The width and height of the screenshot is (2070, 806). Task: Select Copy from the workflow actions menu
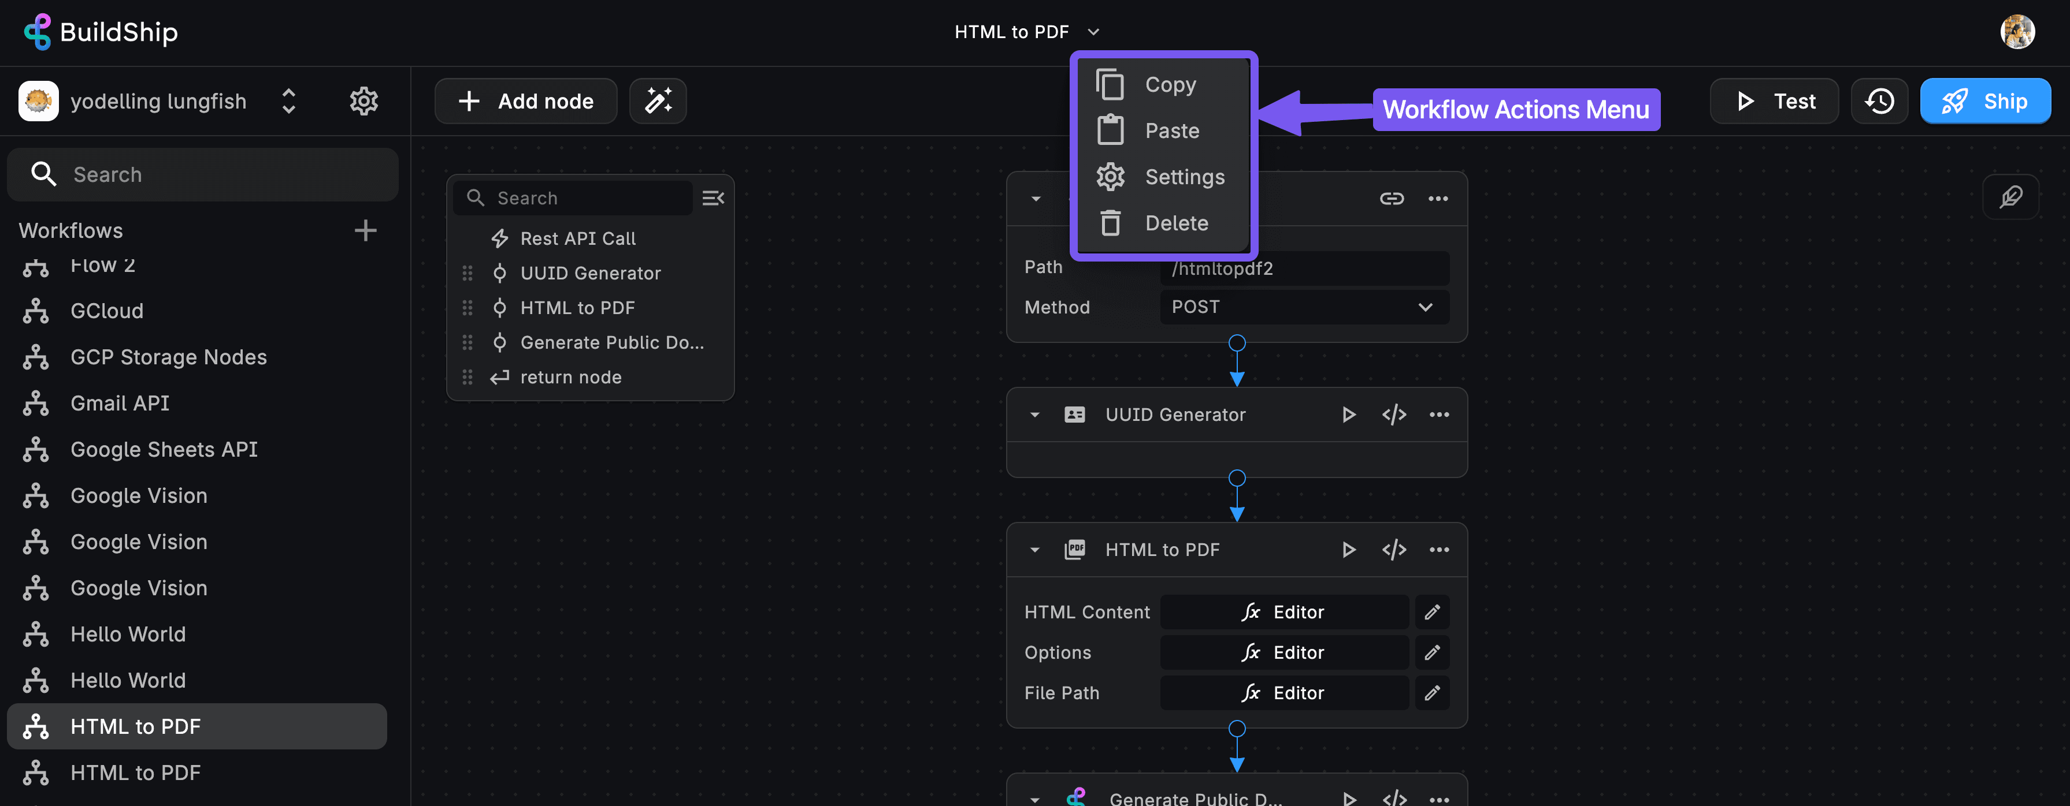pos(1169,84)
